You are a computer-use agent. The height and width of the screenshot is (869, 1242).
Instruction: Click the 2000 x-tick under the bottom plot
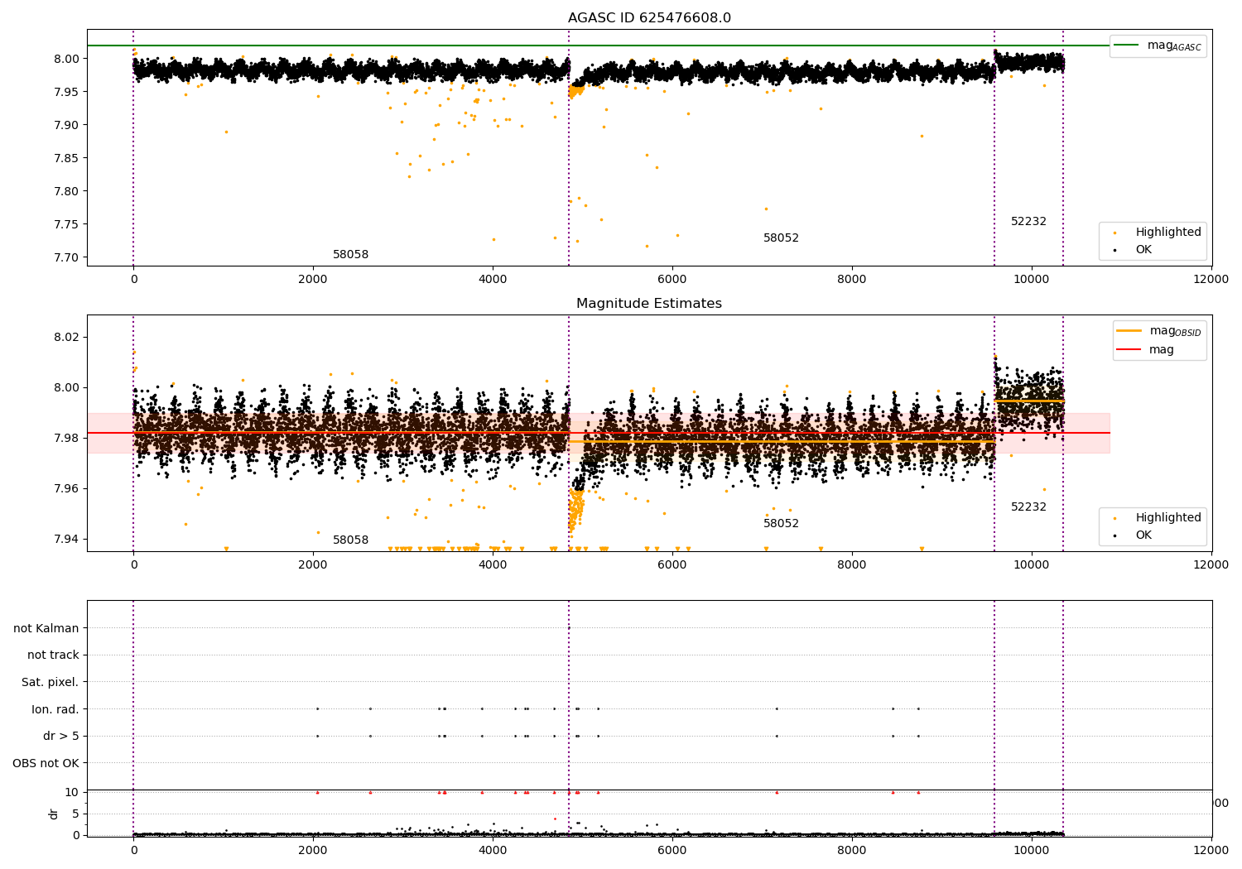(x=313, y=850)
